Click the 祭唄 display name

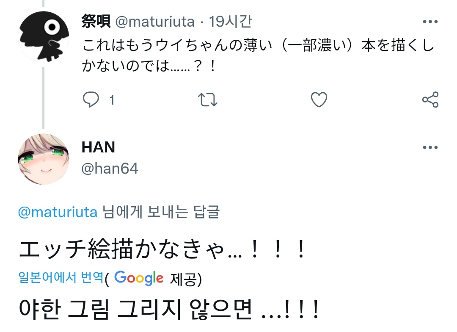[x=96, y=21]
